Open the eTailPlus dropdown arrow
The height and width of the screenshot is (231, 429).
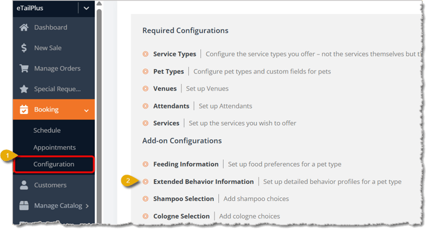86,8
